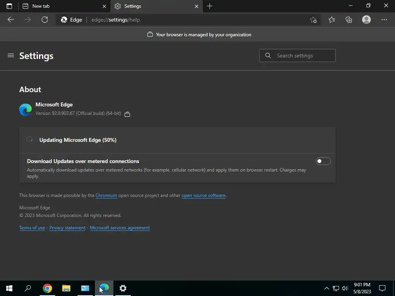Click the Microsoft Edge taskbar icon
This screenshot has width=395, height=296.
point(104,288)
